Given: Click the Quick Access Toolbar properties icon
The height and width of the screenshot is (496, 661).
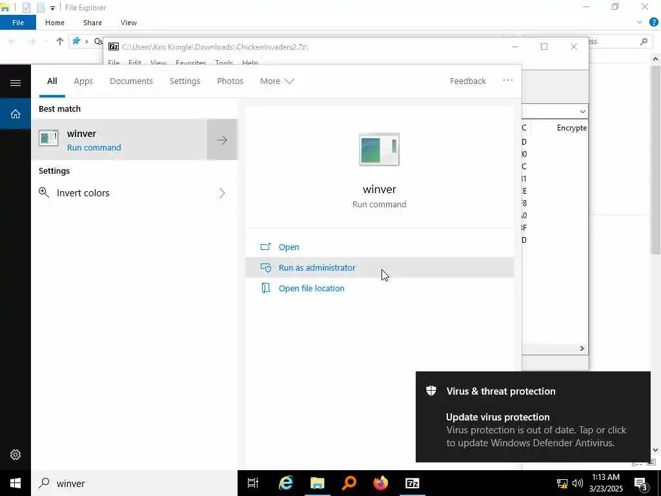Looking at the screenshot, I should coord(26,8).
